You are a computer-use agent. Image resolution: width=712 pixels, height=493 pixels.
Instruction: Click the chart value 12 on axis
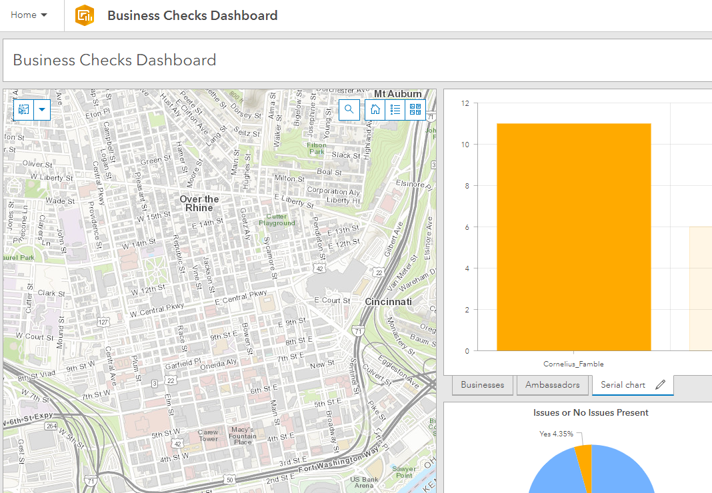465,103
